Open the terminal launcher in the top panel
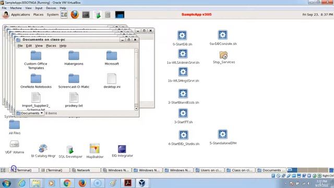The image size is (334, 188). coord(86,15)
